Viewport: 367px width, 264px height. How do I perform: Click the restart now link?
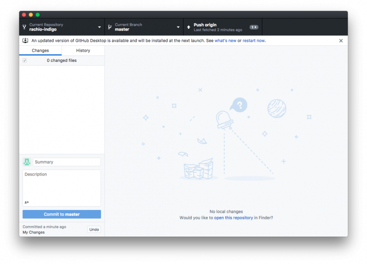click(254, 41)
